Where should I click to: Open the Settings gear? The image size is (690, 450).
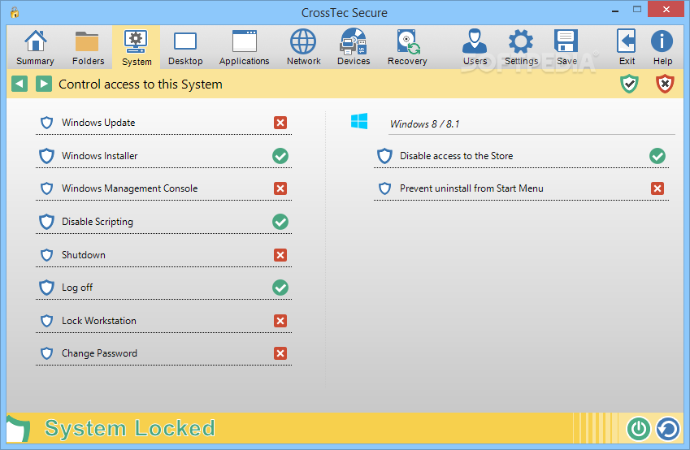click(521, 47)
